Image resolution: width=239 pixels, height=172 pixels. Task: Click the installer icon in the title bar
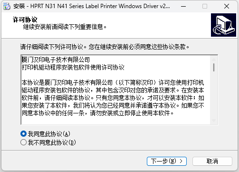point(7,6)
